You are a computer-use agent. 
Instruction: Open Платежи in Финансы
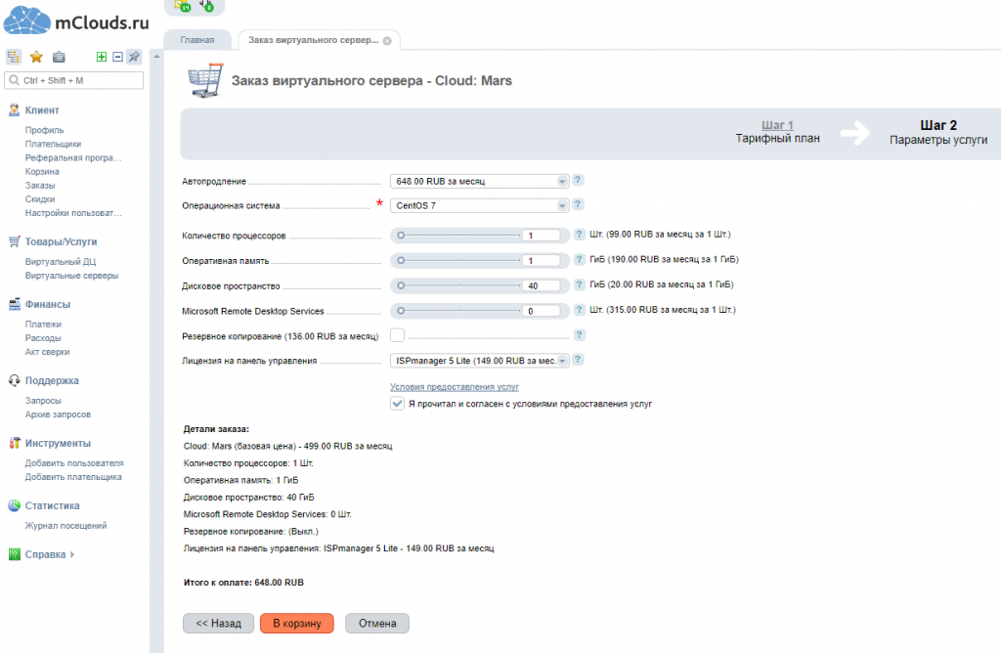click(x=43, y=325)
